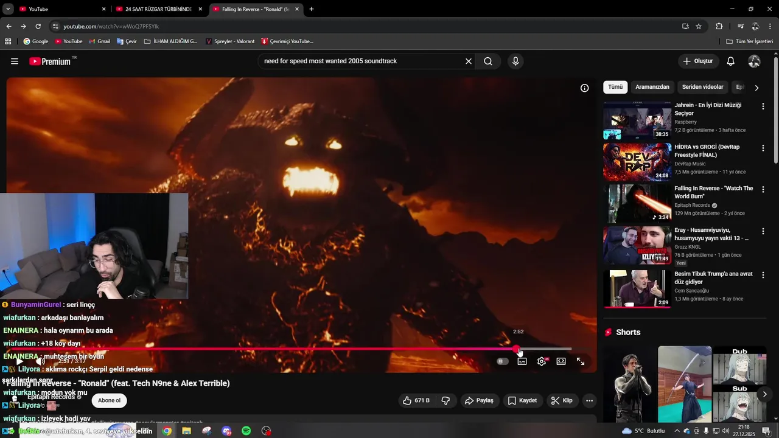Screen dimensions: 779x438
Task: Open more actions below the video
Action: (x=589, y=401)
